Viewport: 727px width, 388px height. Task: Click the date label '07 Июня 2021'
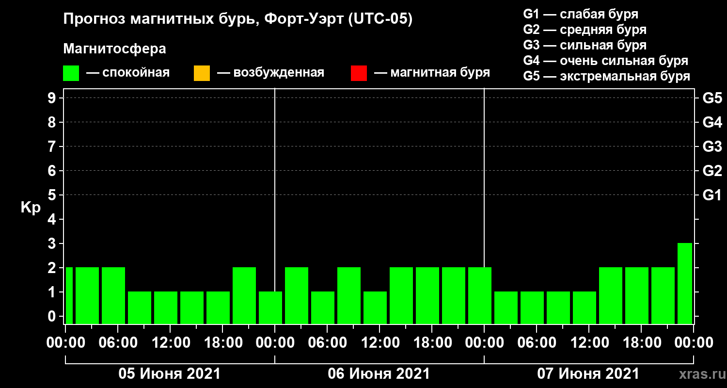click(588, 374)
